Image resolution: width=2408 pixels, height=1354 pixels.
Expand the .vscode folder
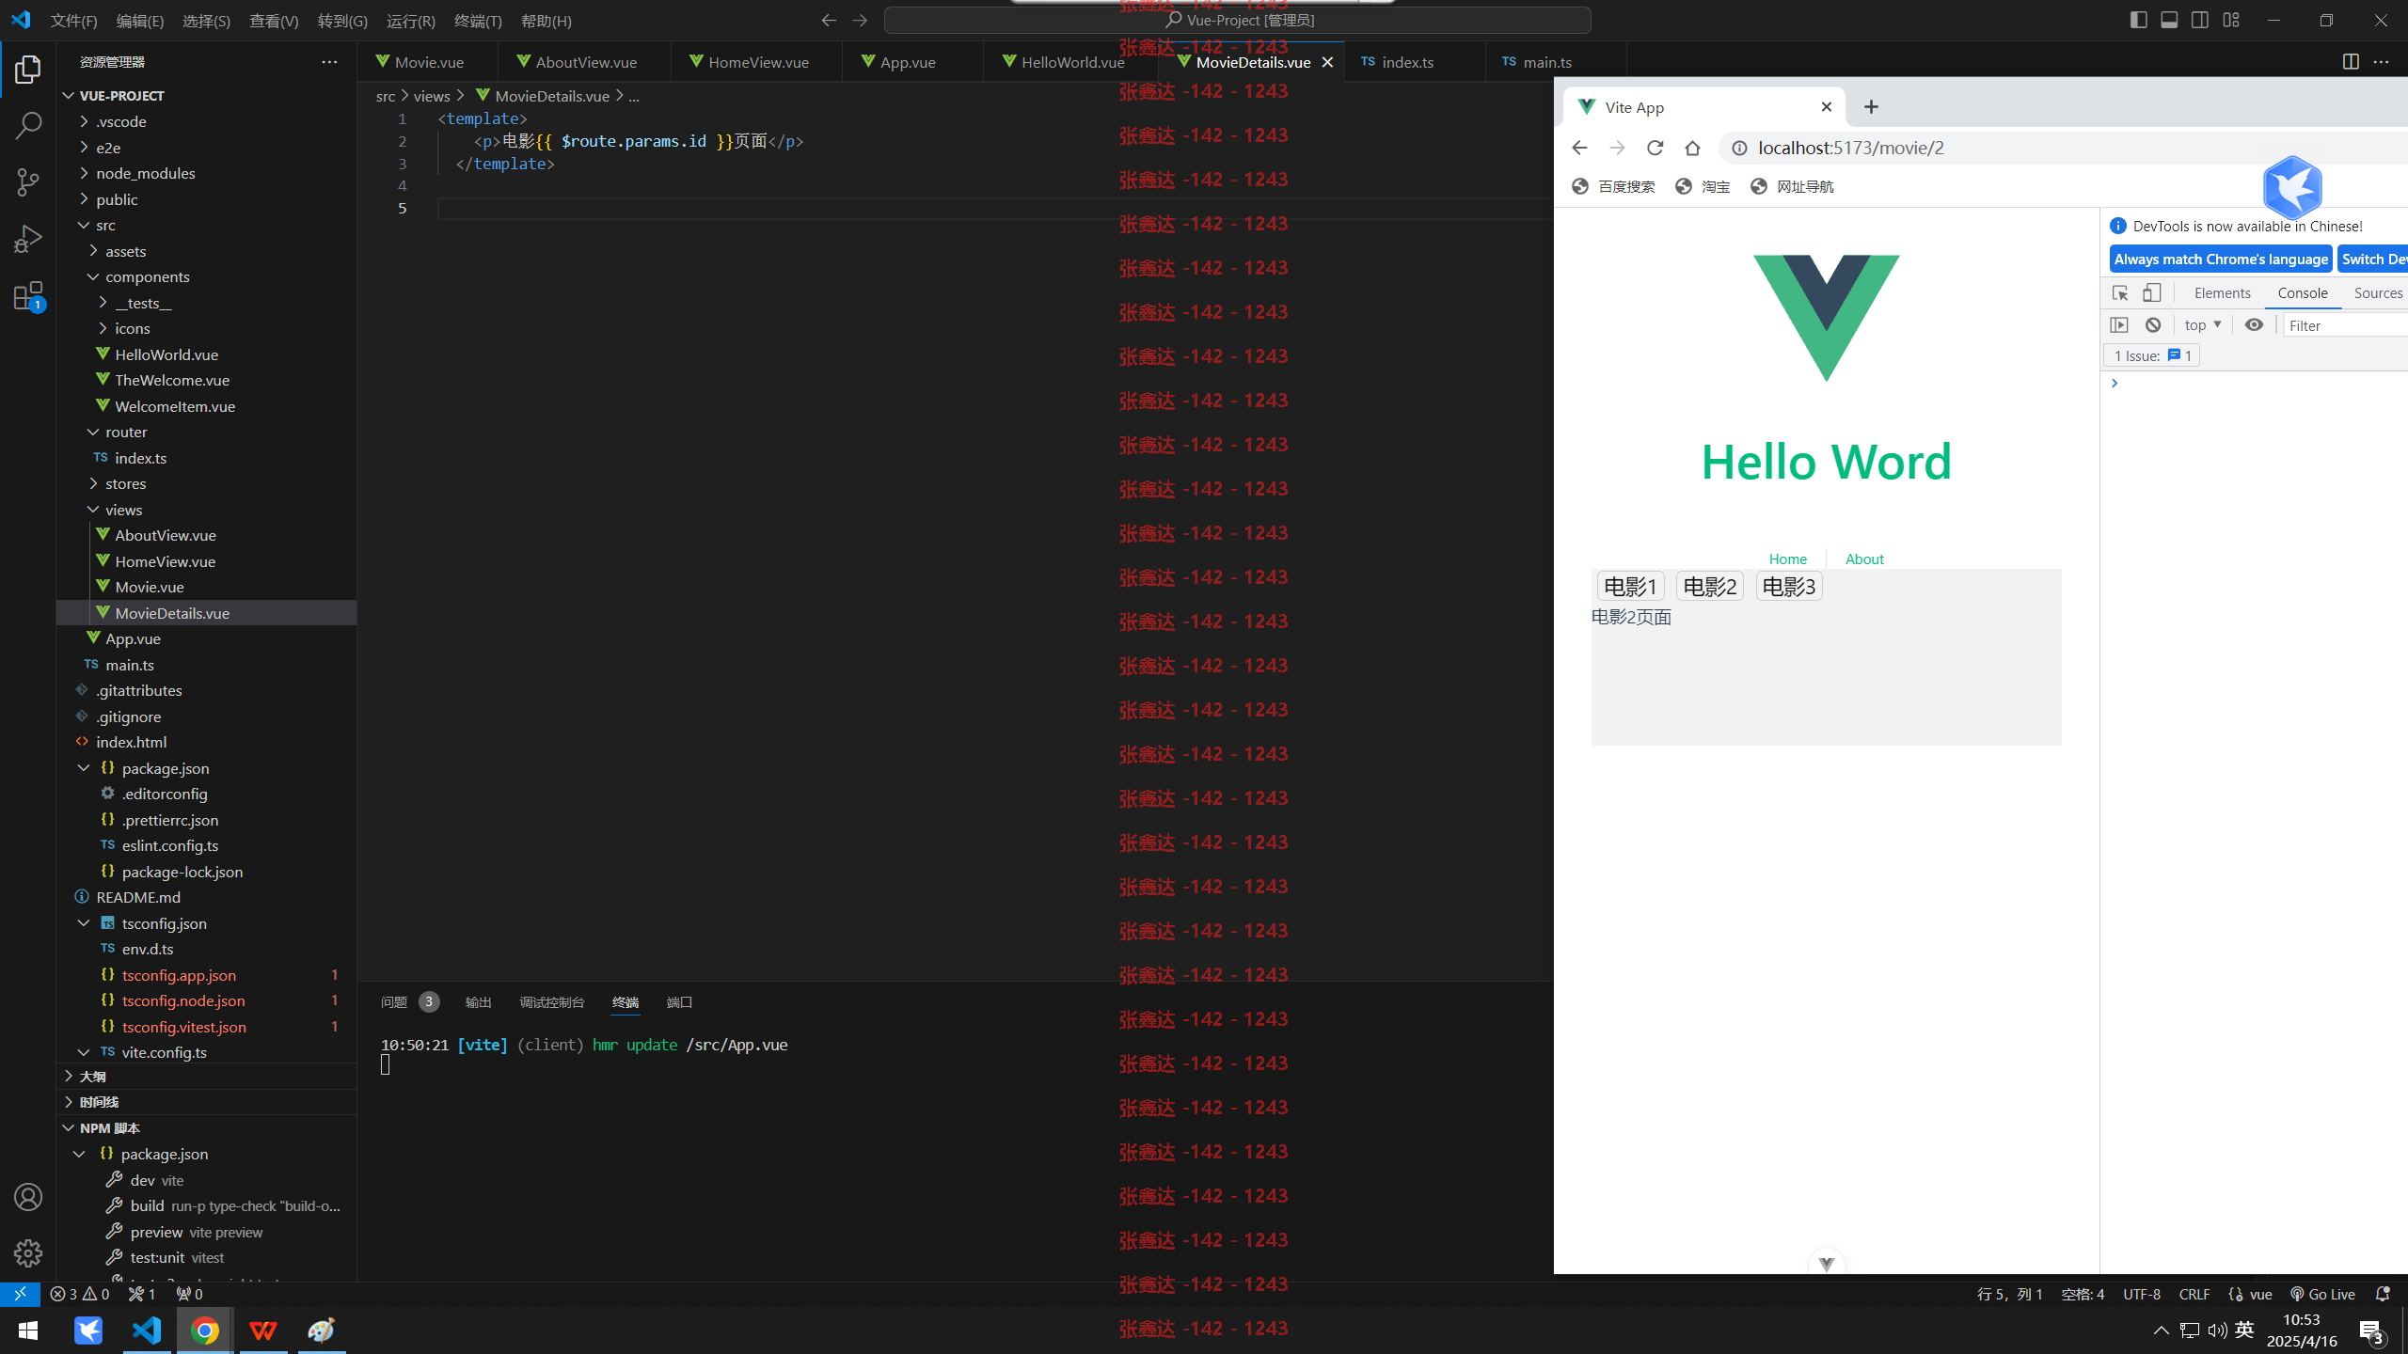point(120,121)
